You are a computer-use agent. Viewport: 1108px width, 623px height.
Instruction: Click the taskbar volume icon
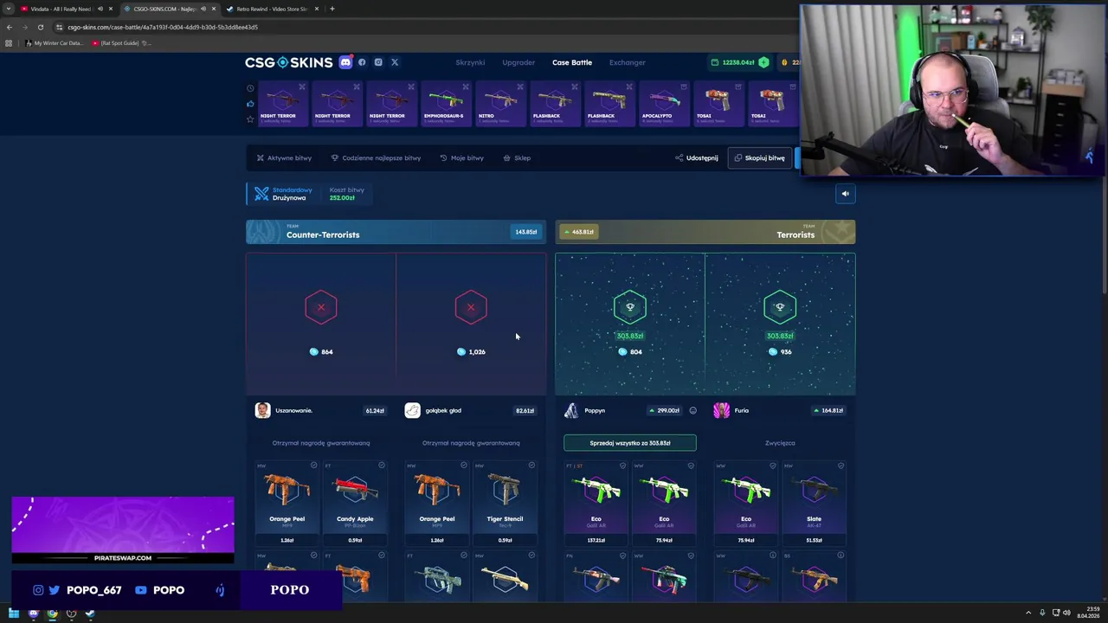(x=1066, y=613)
